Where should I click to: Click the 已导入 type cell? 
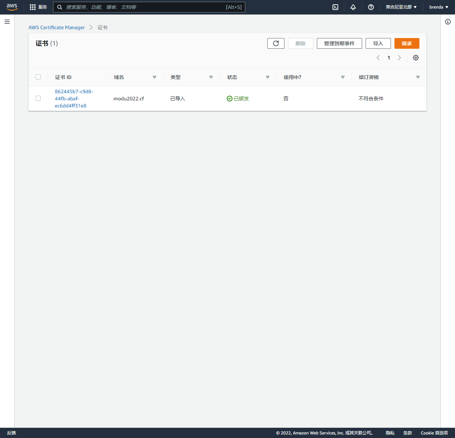tap(178, 99)
